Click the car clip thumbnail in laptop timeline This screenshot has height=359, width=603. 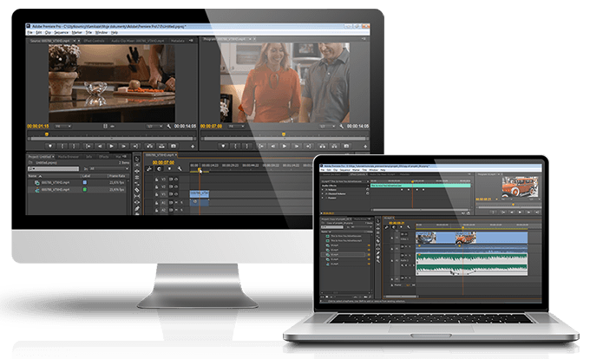click(x=466, y=238)
